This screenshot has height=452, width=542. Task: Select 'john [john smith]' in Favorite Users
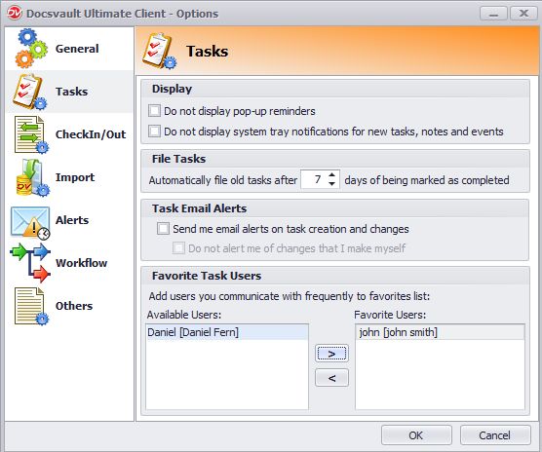(x=440, y=332)
